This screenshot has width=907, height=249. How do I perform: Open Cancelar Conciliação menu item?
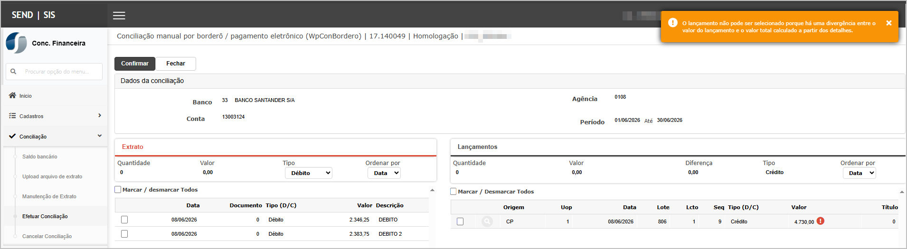tap(47, 236)
